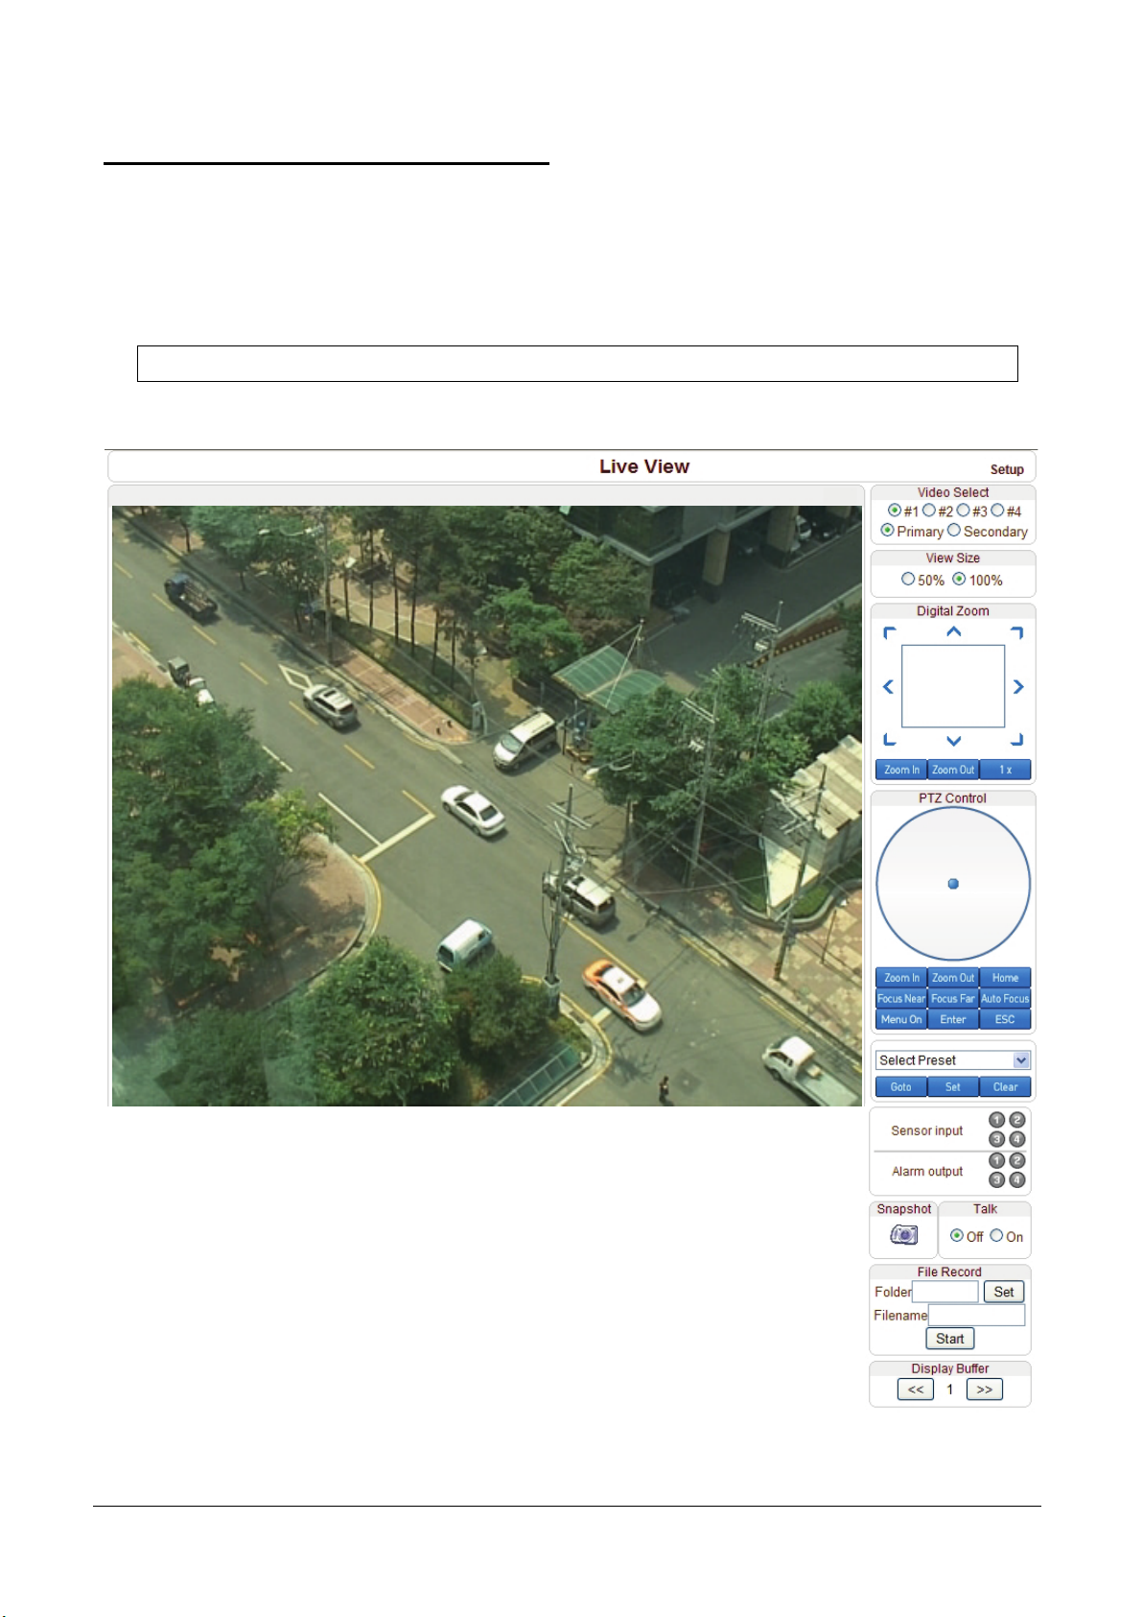
Task: Set view size to 50%
Action: 907,579
